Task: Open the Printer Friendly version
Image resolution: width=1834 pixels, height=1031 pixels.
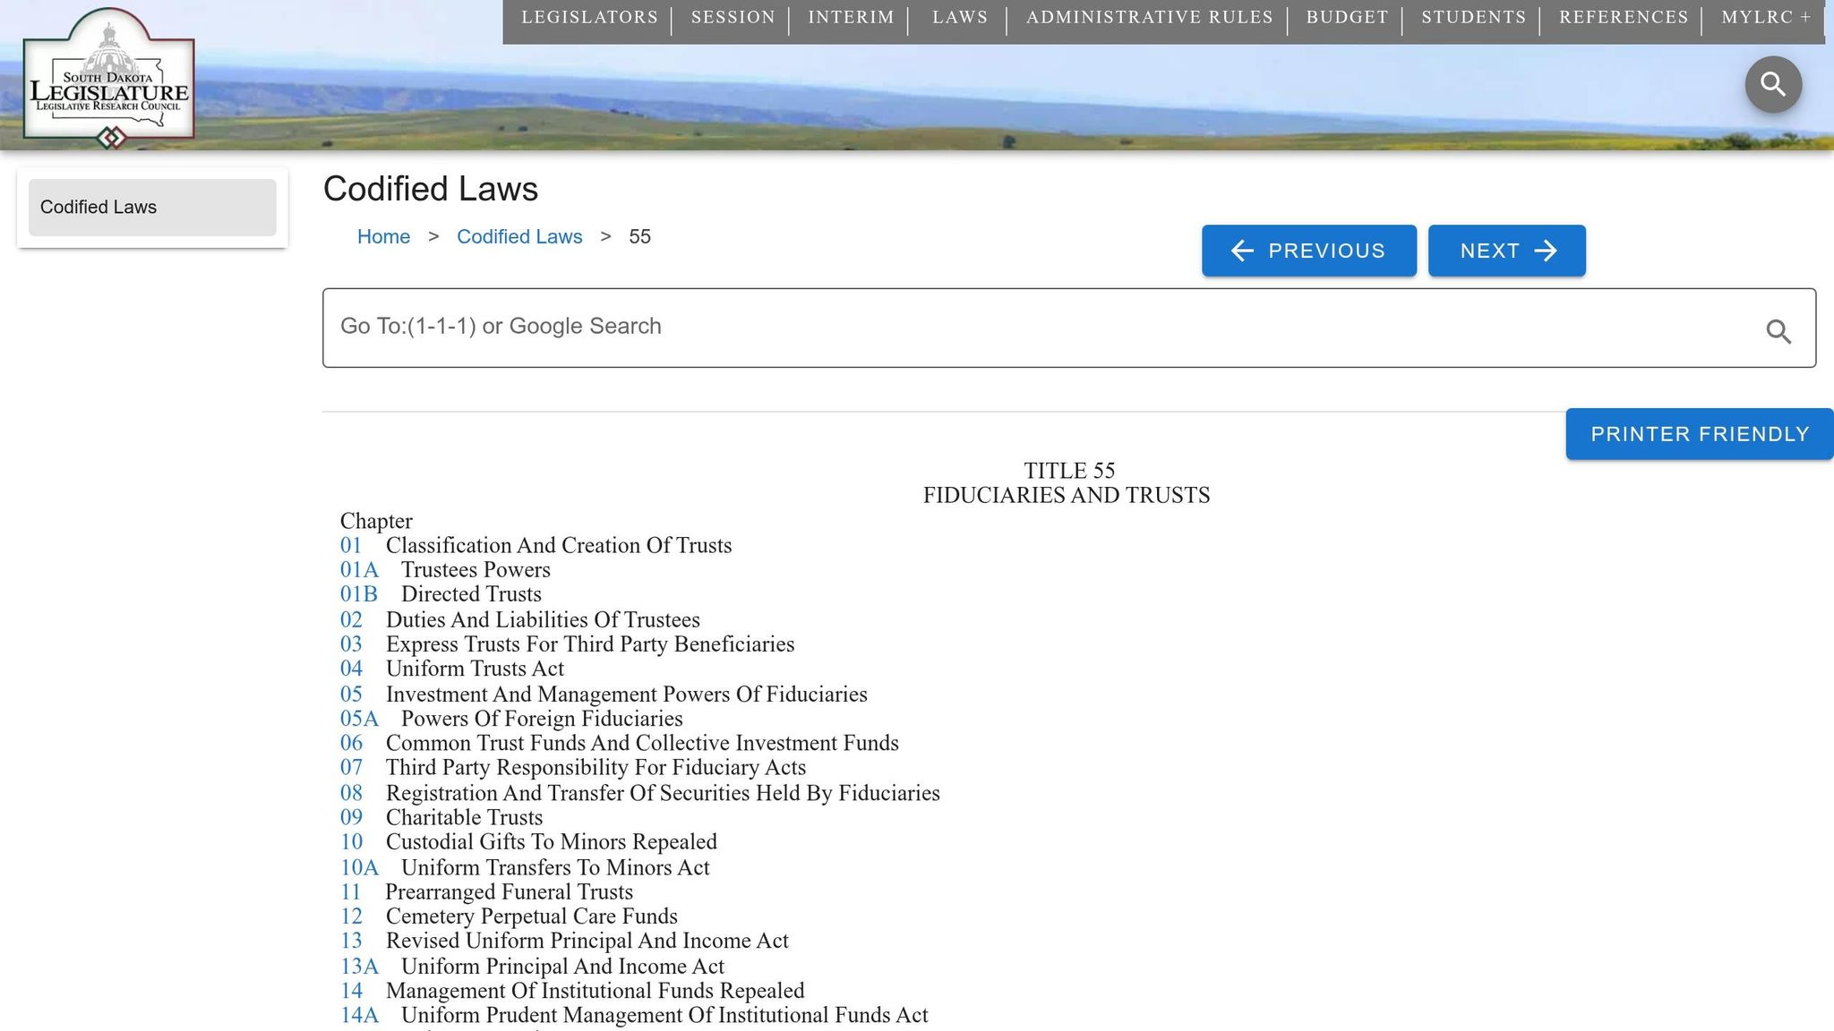Action: click(1700, 434)
